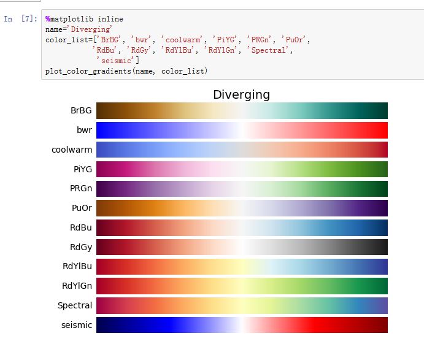Click the BrBG colormap gradient bar
Image resolution: width=424 pixels, height=355 pixels.
click(x=242, y=110)
